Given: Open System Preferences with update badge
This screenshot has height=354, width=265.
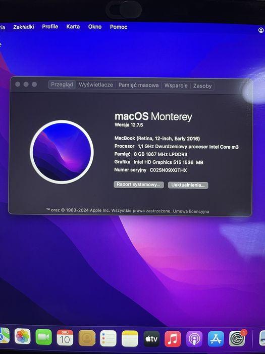Looking at the screenshot, I should tap(237, 338).
